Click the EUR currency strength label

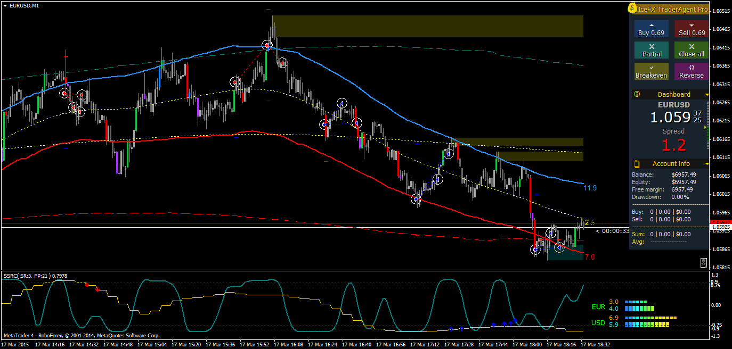598,307
